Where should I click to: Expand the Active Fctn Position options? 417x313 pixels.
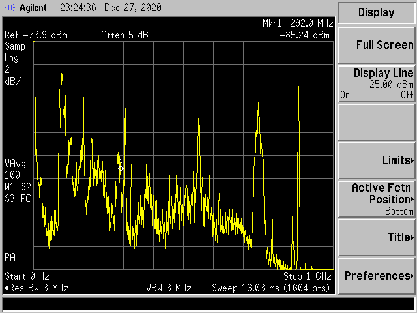pyautogui.click(x=377, y=199)
